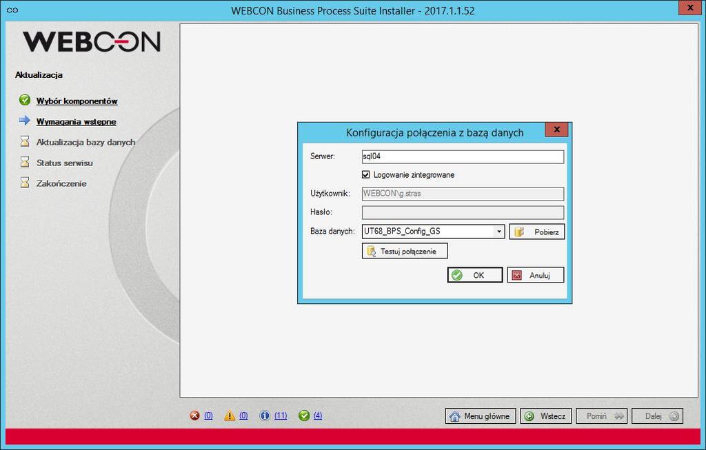Go back with the Wstecz button
The width and height of the screenshot is (706, 450).
click(546, 416)
